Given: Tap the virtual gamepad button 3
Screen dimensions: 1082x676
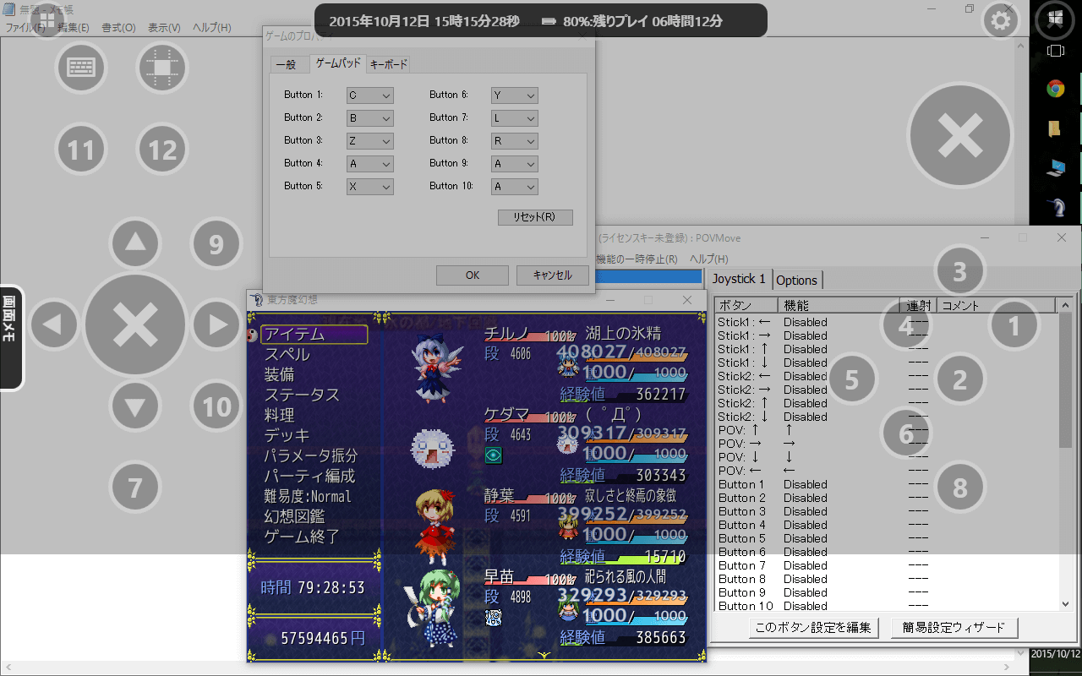Looking at the screenshot, I should point(959,271).
